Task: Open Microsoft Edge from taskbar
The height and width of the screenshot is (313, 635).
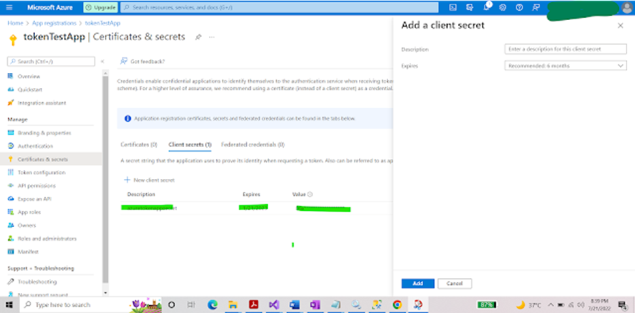Action: pos(212,305)
